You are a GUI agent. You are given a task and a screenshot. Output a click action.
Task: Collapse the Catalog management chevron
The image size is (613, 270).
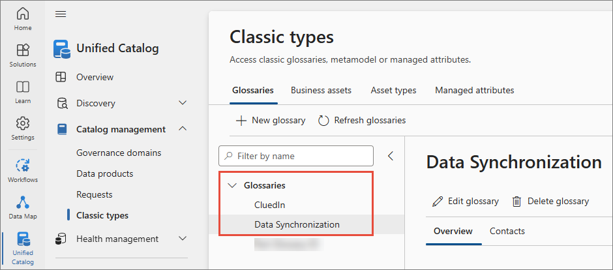point(183,129)
